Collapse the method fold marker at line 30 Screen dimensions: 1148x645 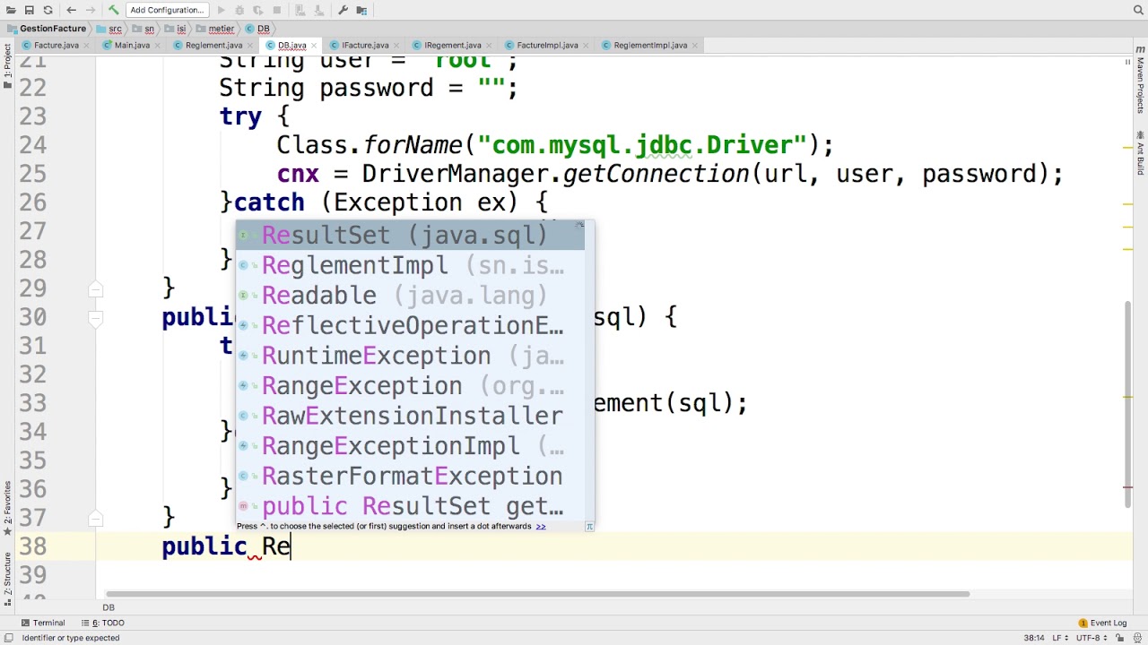tap(96, 317)
